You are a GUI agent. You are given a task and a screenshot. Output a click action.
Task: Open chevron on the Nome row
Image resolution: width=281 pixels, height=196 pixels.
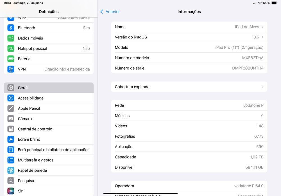262,27
